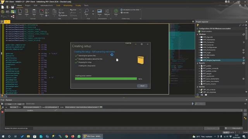The width and height of the screenshot is (248, 139).
Task: Click the previous-result up arrow near Find
Action: click(x=93, y=11)
